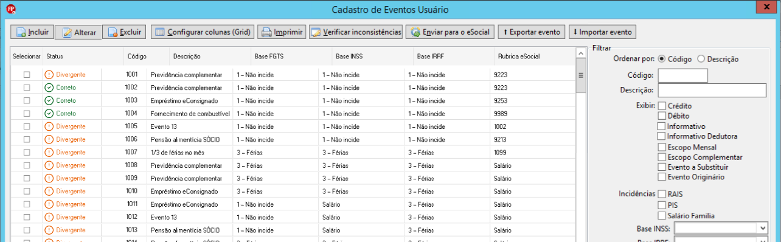Select 'Fornecimento de combustível' description cell
This screenshot has height=242, width=781.
[190, 113]
